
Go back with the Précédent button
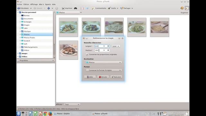click(x=23, y=8)
